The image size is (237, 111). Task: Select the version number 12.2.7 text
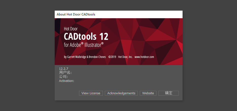click(64, 69)
